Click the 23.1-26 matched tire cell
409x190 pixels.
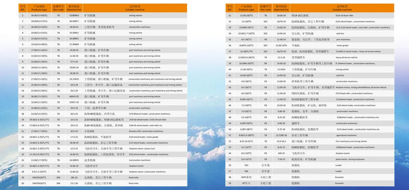74,183
